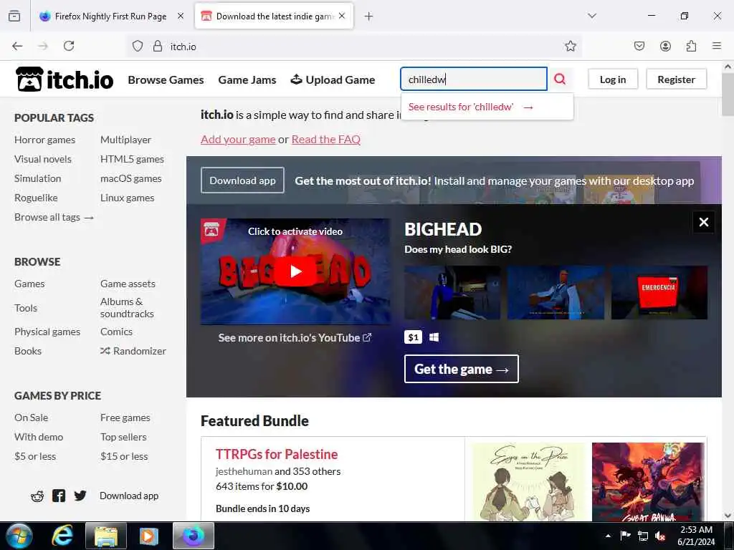View first BIGHEAD screenshot thumbnail
The height and width of the screenshot is (550, 734).
pos(452,293)
